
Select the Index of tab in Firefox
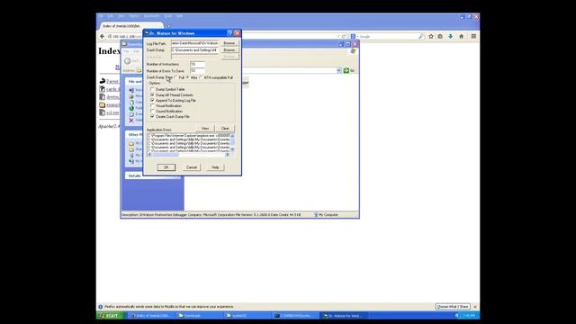click(131, 26)
